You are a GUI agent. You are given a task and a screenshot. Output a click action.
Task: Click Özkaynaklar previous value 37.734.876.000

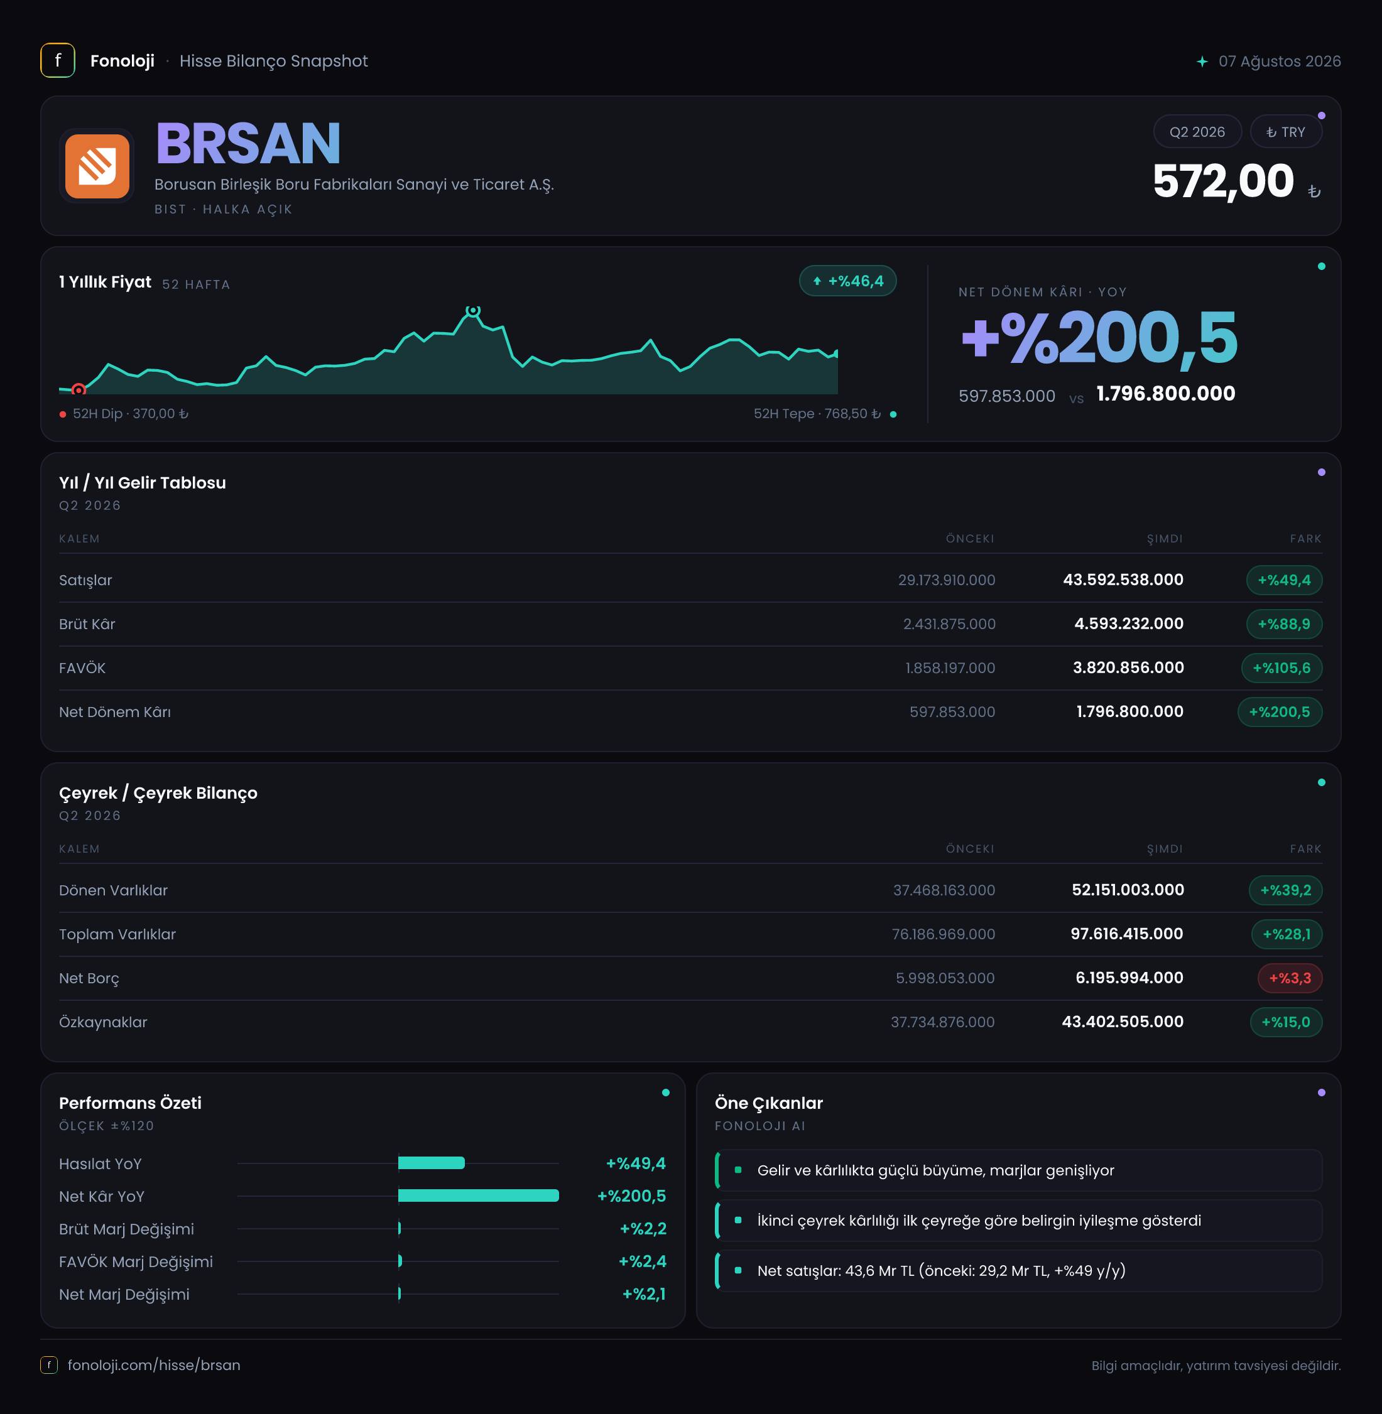pos(943,1022)
